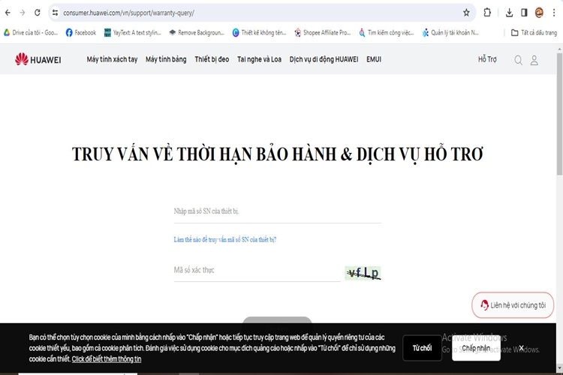Click the HUAWEI logo
Screen dimensions: 563x375
click(x=38, y=59)
